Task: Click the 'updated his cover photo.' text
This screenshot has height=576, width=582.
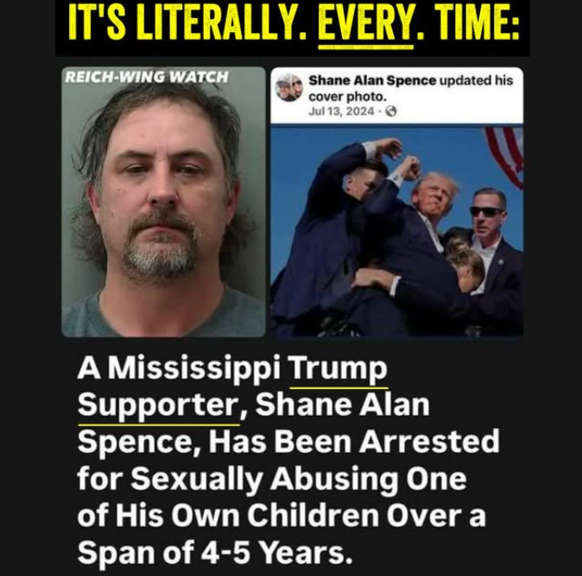Action: [x=411, y=88]
